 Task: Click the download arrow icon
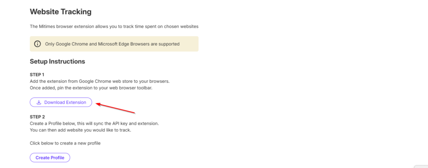(39, 102)
